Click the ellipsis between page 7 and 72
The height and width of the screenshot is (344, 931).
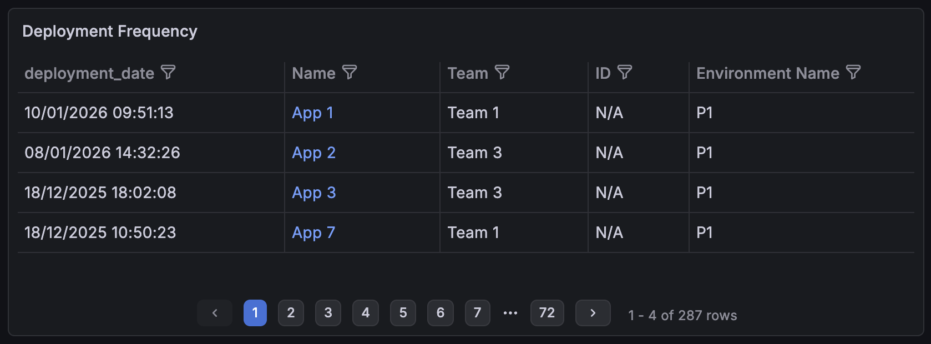pyautogui.click(x=510, y=313)
